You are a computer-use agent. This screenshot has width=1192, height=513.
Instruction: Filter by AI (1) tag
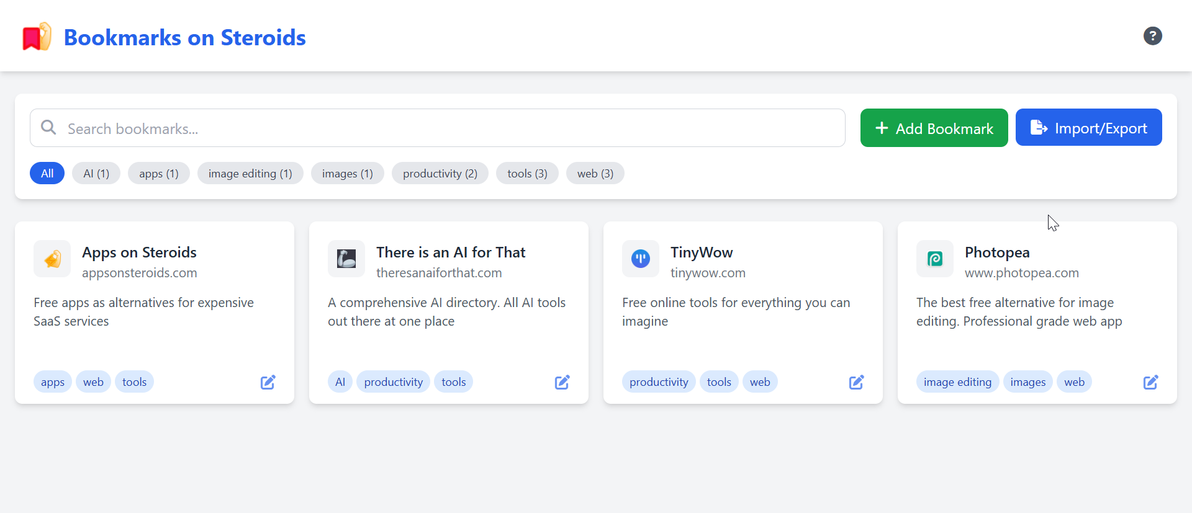click(x=96, y=174)
